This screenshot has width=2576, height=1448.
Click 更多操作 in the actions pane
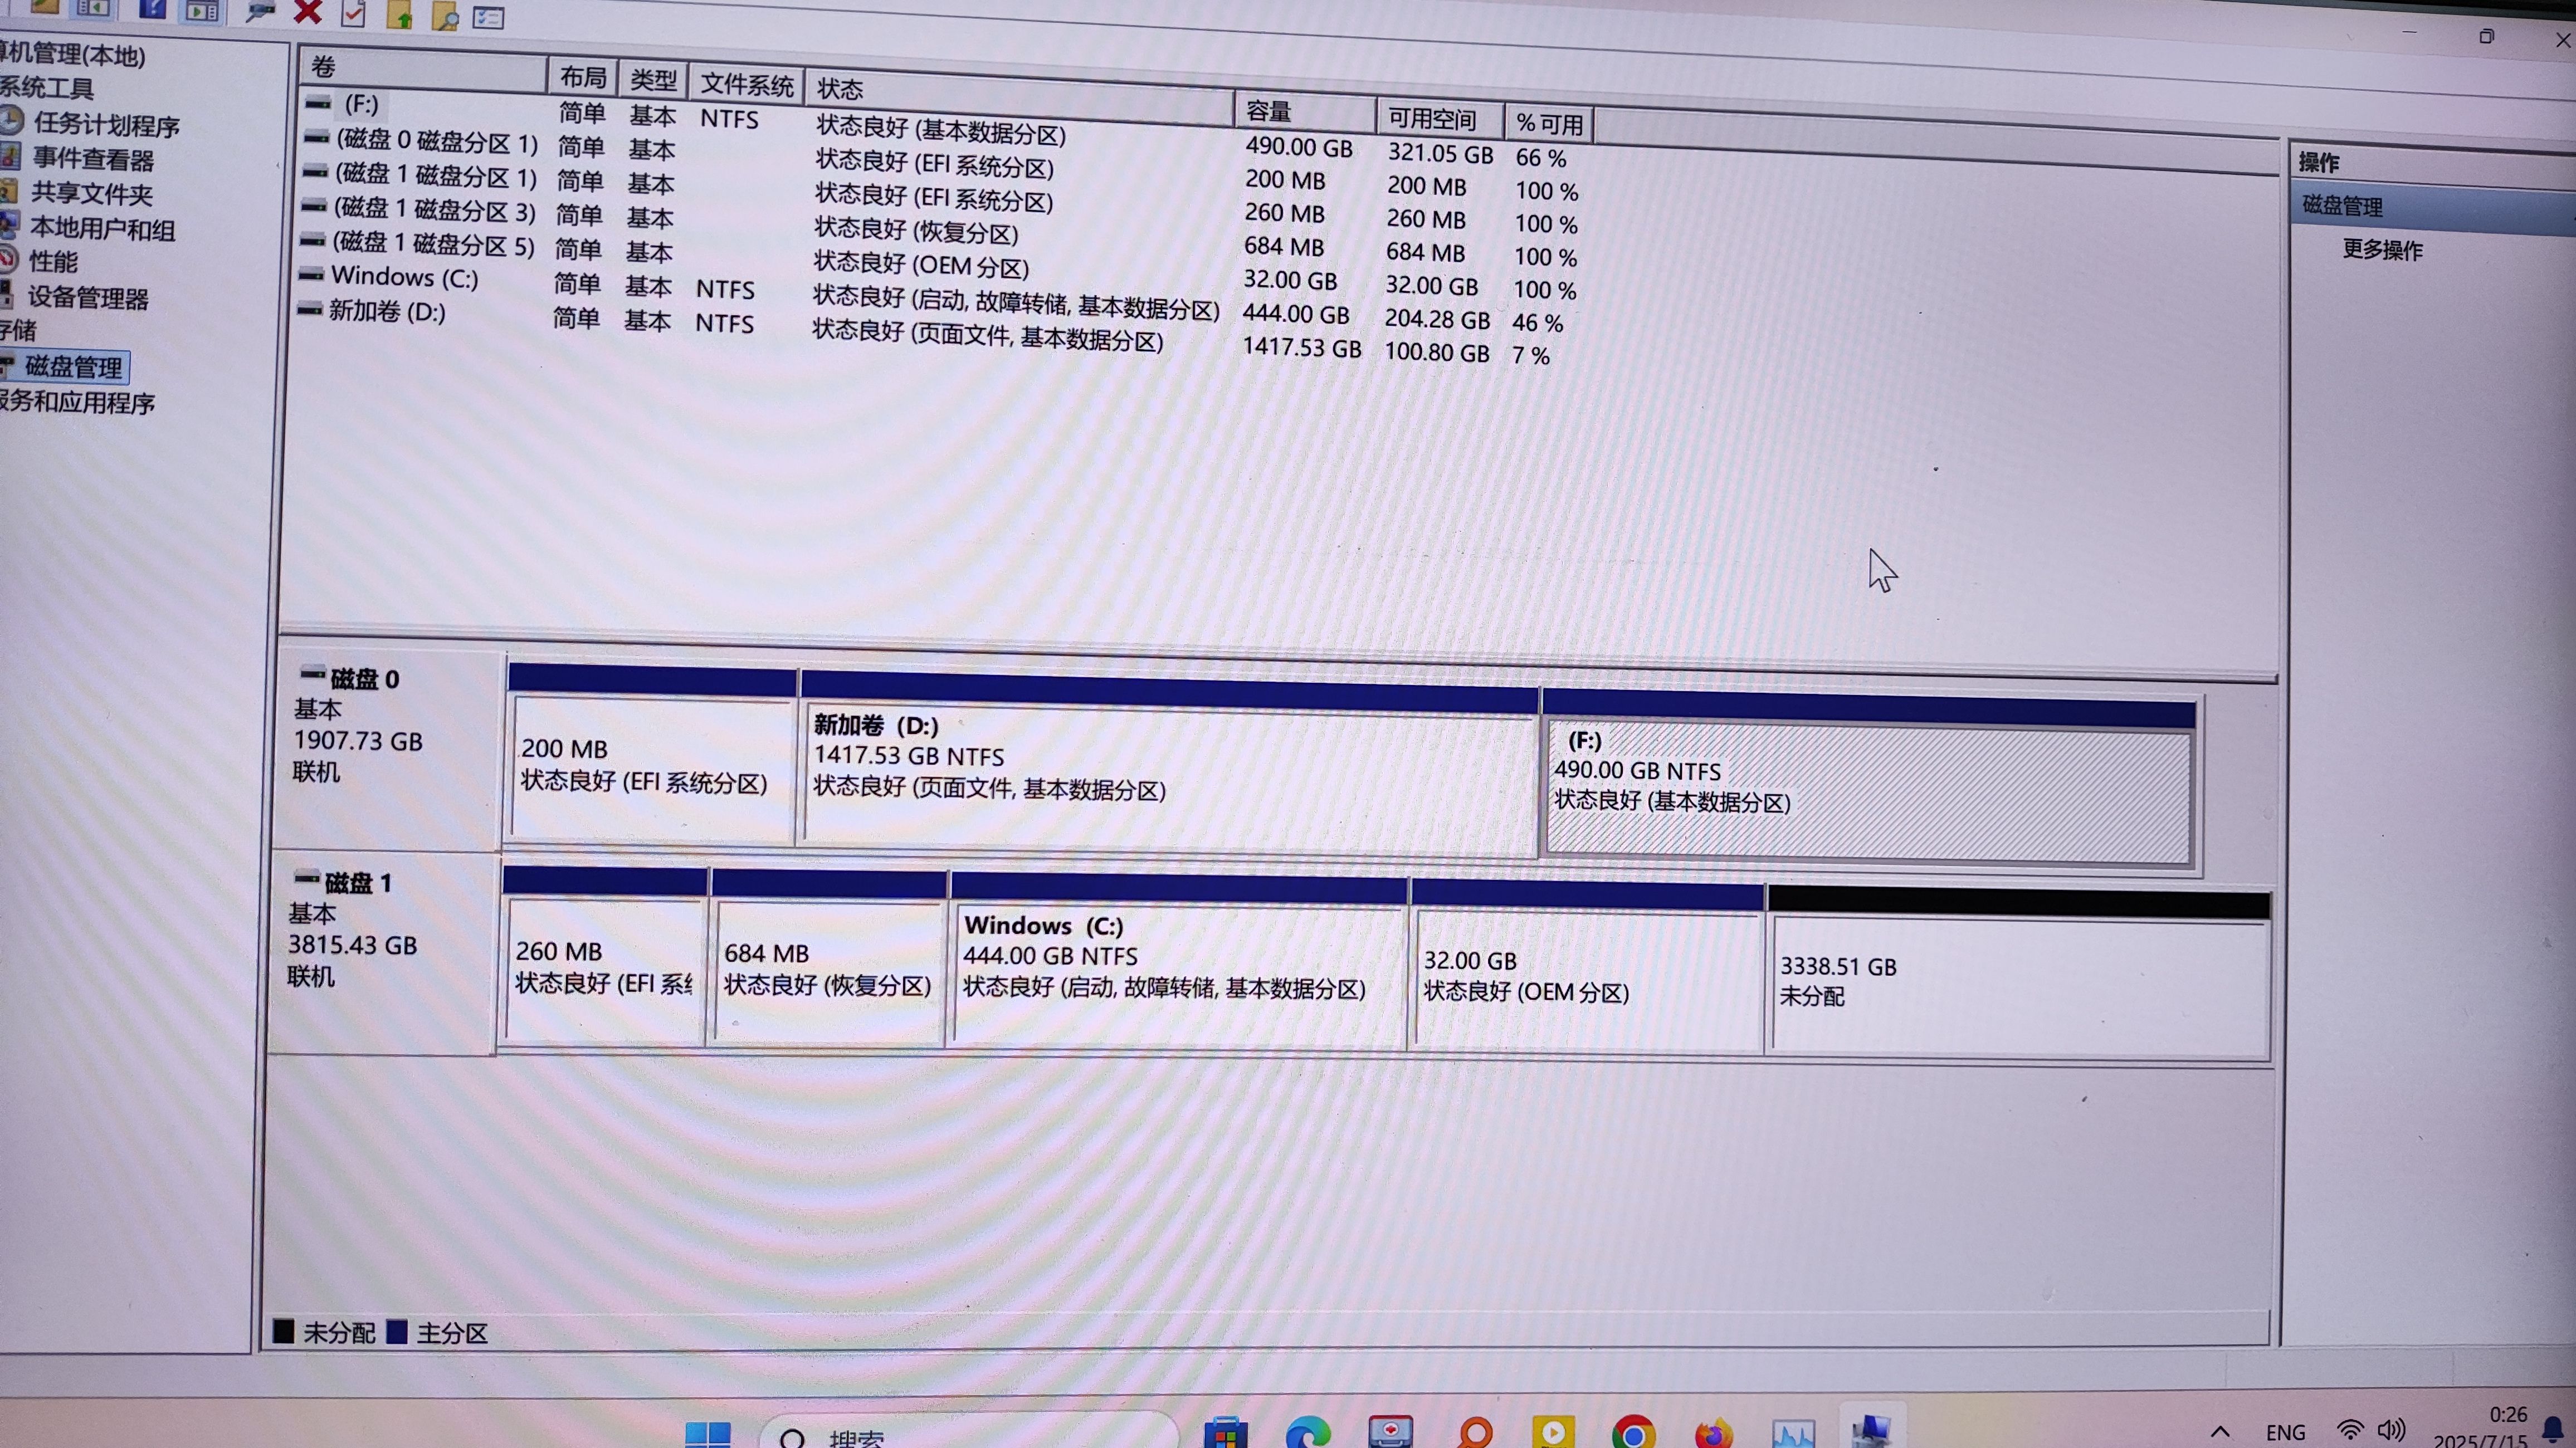tap(2382, 250)
